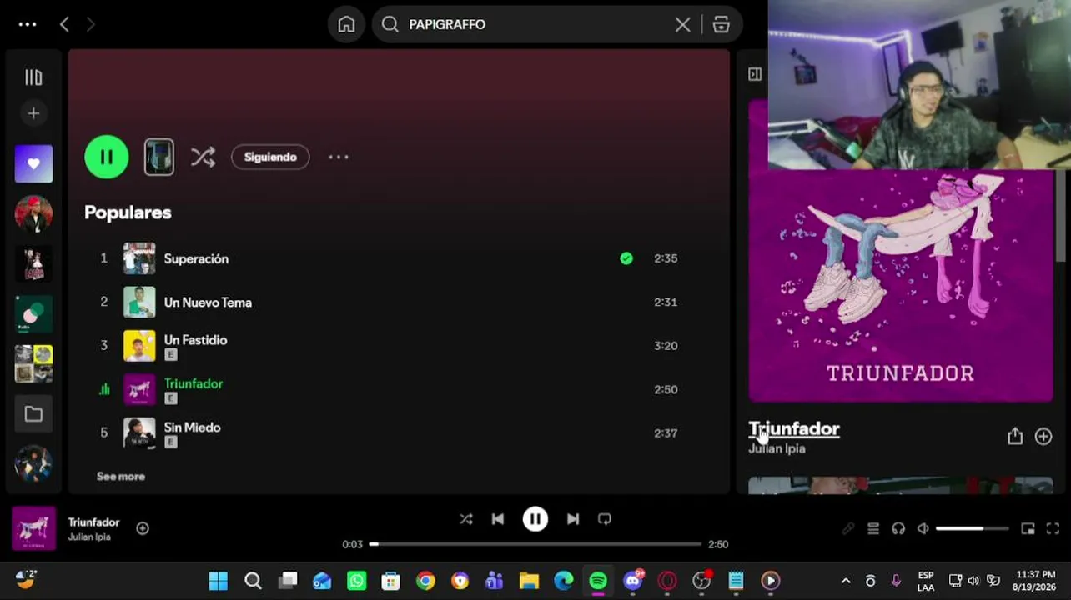This screenshot has height=600, width=1071.
Task: Adjust the volume slider
Action: tap(973, 528)
